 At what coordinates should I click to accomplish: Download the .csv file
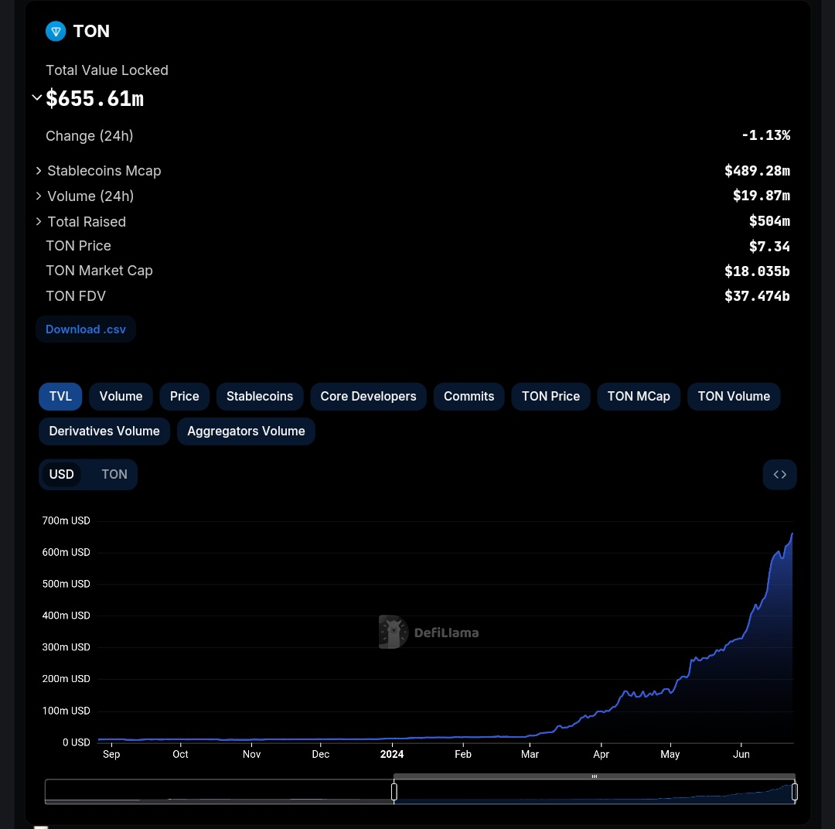(85, 329)
